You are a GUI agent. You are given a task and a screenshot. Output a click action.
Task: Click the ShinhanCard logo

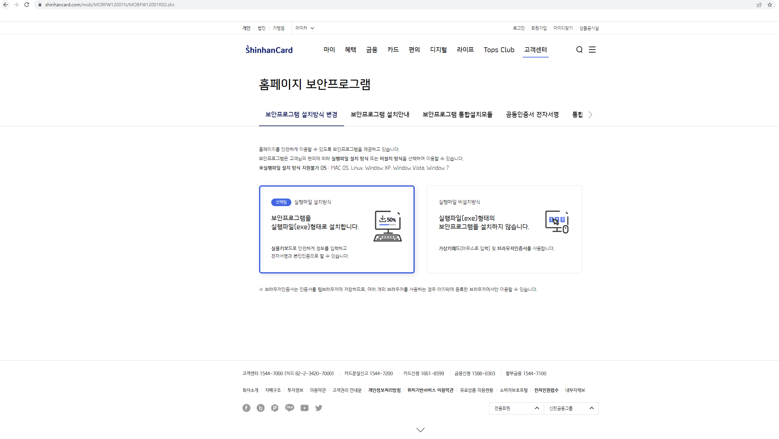tap(269, 50)
